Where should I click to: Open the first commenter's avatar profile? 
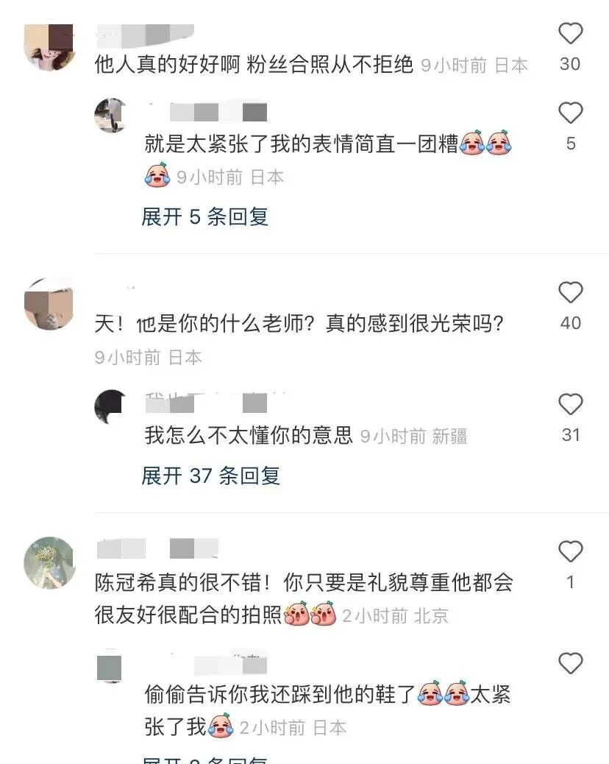tap(49, 47)
